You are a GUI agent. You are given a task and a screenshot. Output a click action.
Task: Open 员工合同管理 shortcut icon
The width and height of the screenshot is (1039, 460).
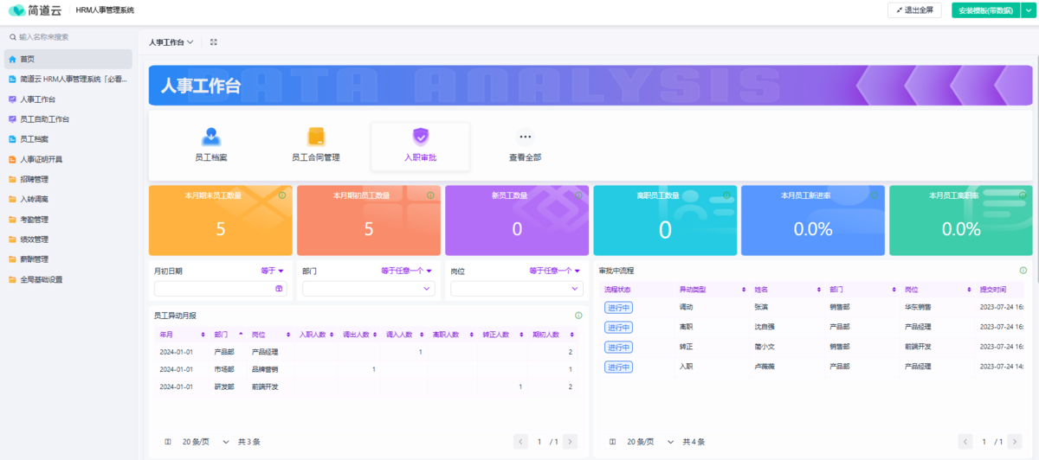pyautogui.click(x=316, y=137)
